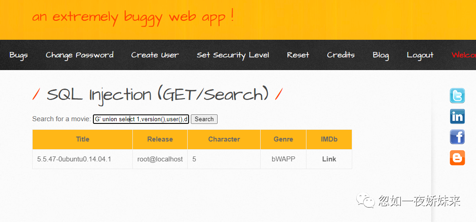The height and width of the screenshot is (222, 476).
Task: Click the Search button
Action: coord(204,119)
